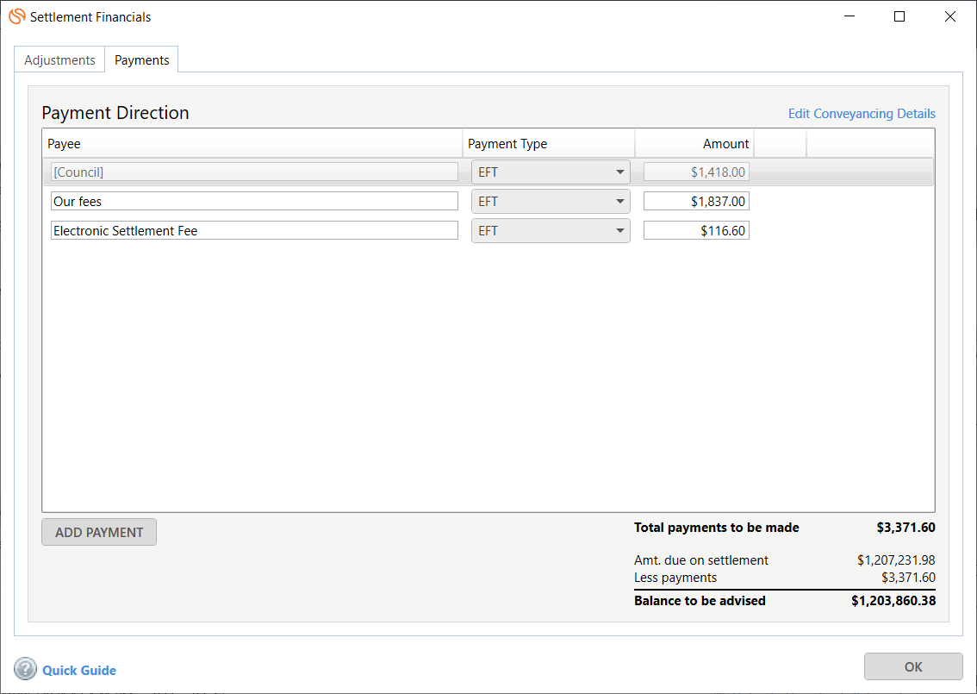Image resolution: width=977 pixels, height=694 pixels.
Task: Open the Quick Guide text link
Action: click(x=79, y=671)
